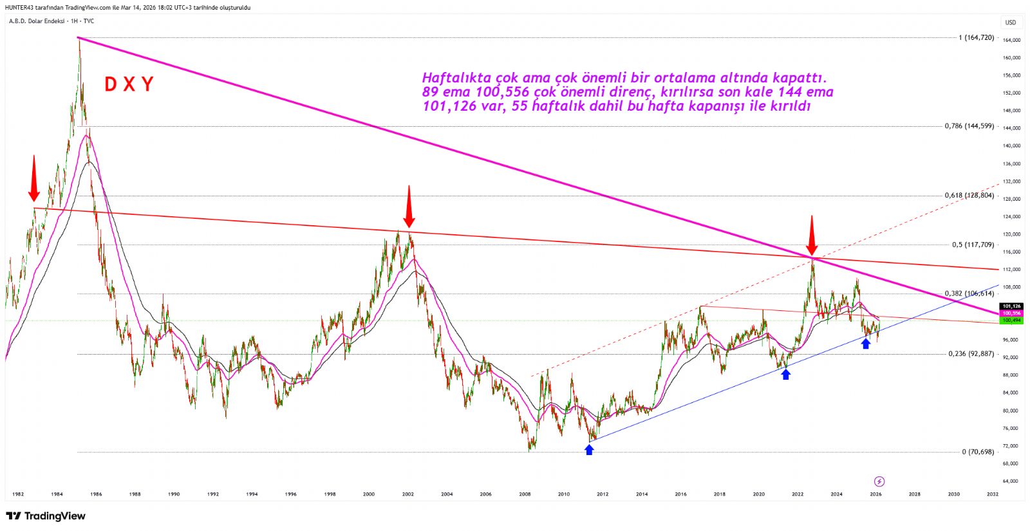This screenshot has width=1030, height=531.
Task: Click the blue arrow near 2025 low
Action: click(866, 344)
